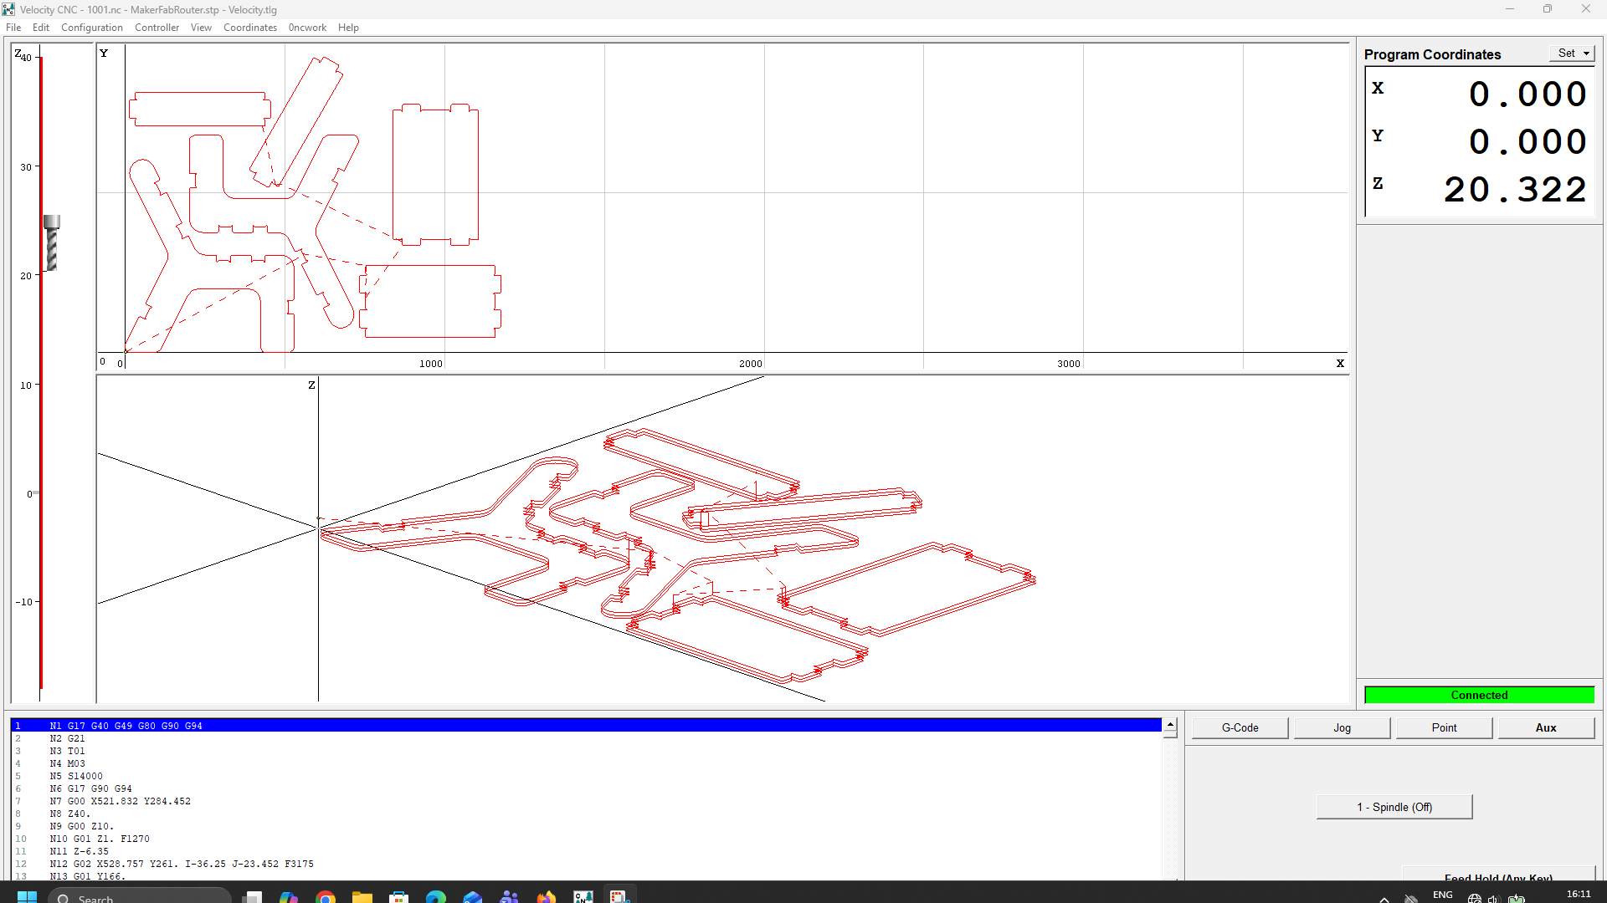Image resolution: width=1607 pixels, height=903 pixels.
Task: Switch to the Jog panel tab
Action: tap(1342, 727)
